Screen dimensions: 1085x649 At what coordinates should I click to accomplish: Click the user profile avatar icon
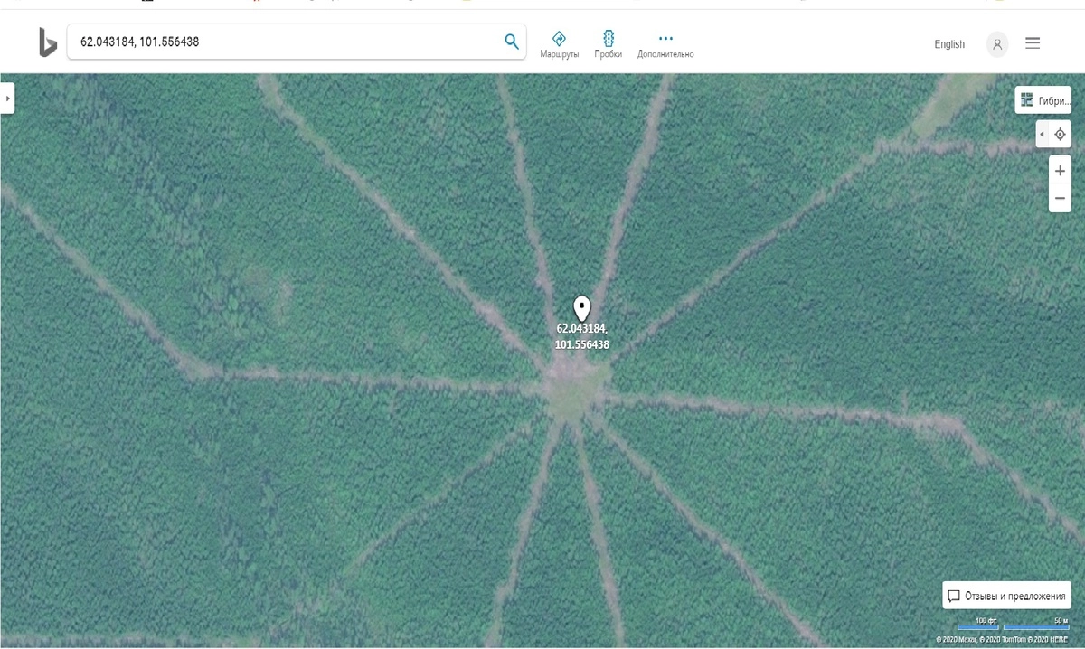coord(997,44)
